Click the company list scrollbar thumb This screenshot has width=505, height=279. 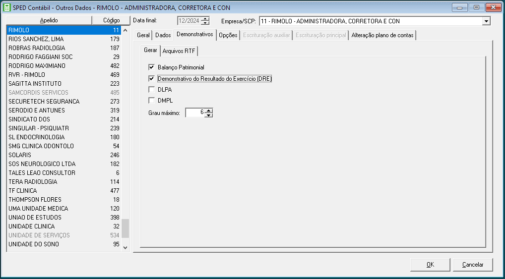click(x=126, y=228)
